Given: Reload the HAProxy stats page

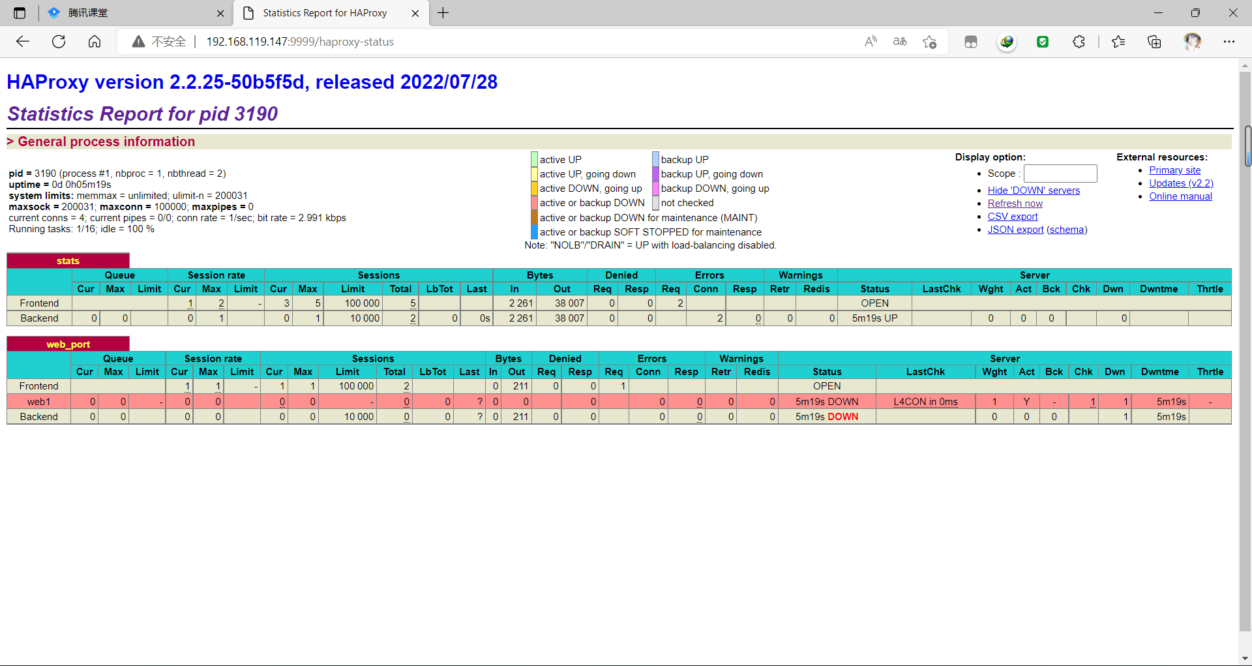Looking at the screenshot, I should [59, 42].
